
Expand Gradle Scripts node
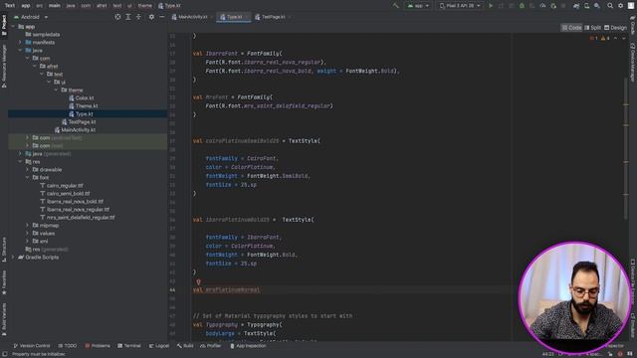tap(13, 258)
